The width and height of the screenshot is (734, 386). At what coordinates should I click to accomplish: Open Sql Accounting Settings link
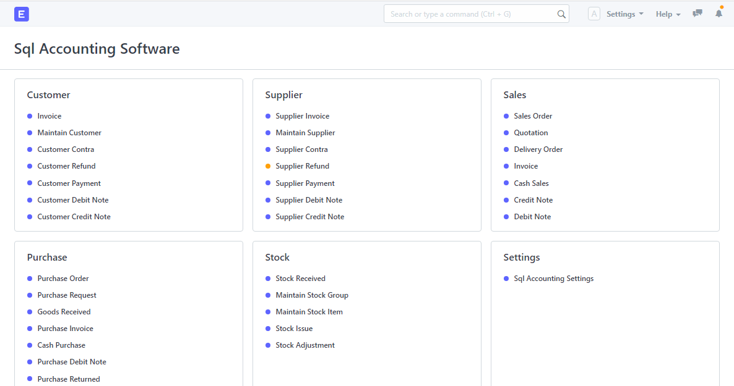(554, 279)
